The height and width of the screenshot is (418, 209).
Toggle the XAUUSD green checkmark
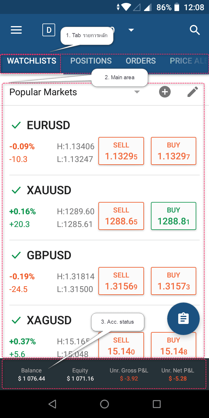point(16,190)
